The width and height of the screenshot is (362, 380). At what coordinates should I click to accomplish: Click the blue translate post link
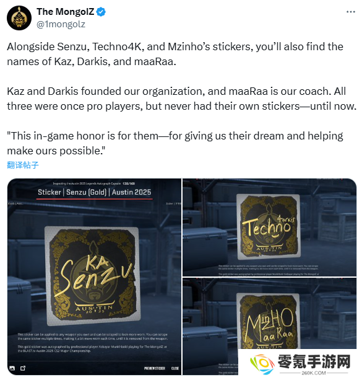(23, 165)
